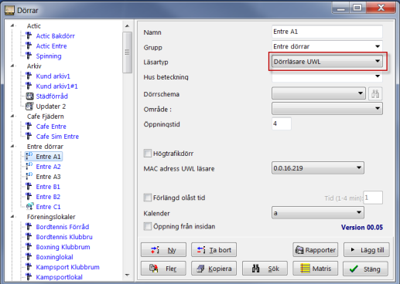Click the door icon beside Kund arkiv1
400x284 pixels.
pyautogui.click(x=29, y=76)
